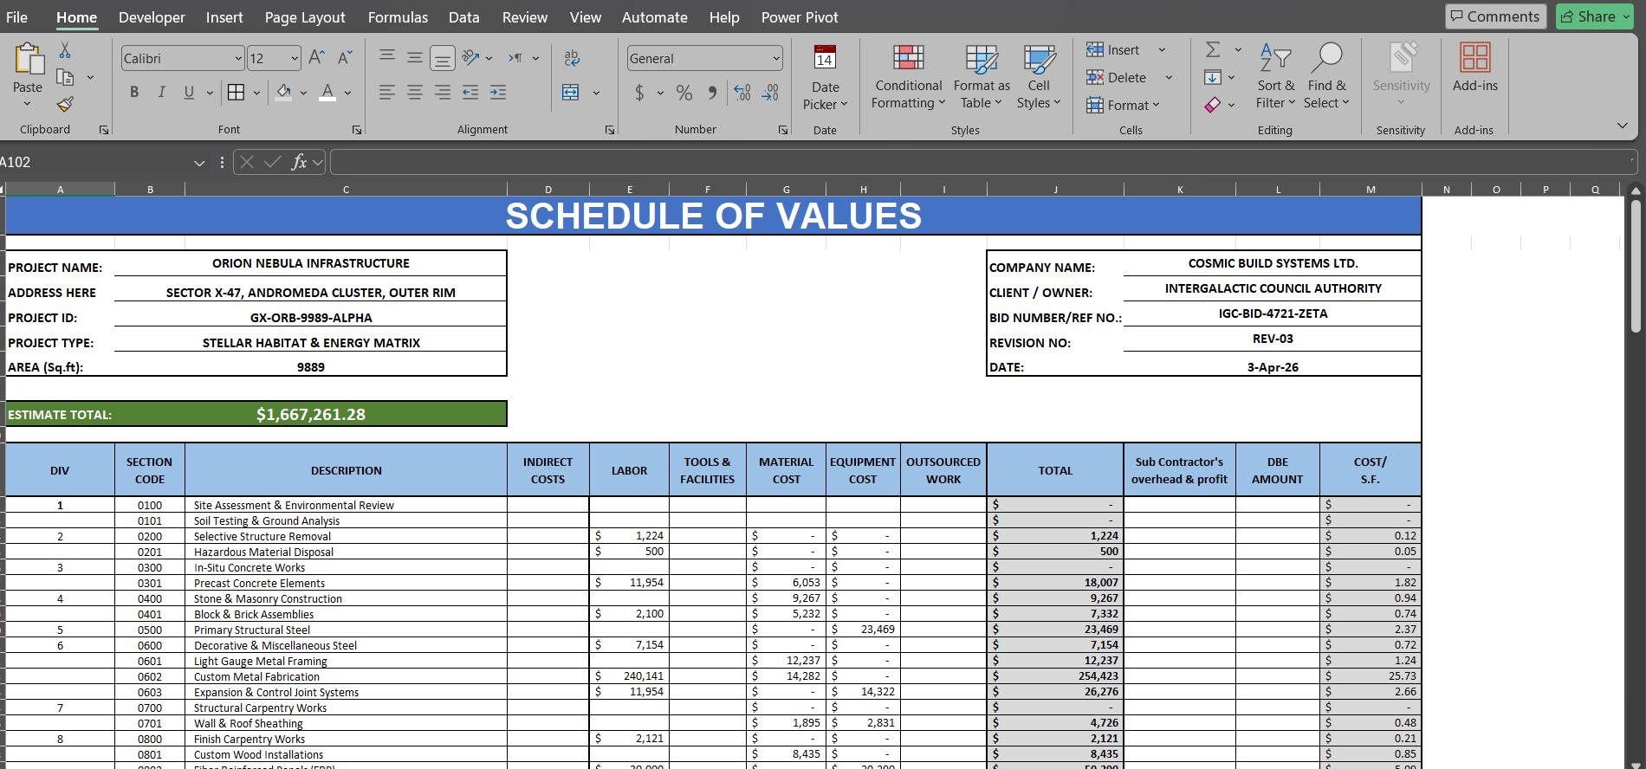
Task: Toggle center horizontal alignment
Action: pos(415,92)
